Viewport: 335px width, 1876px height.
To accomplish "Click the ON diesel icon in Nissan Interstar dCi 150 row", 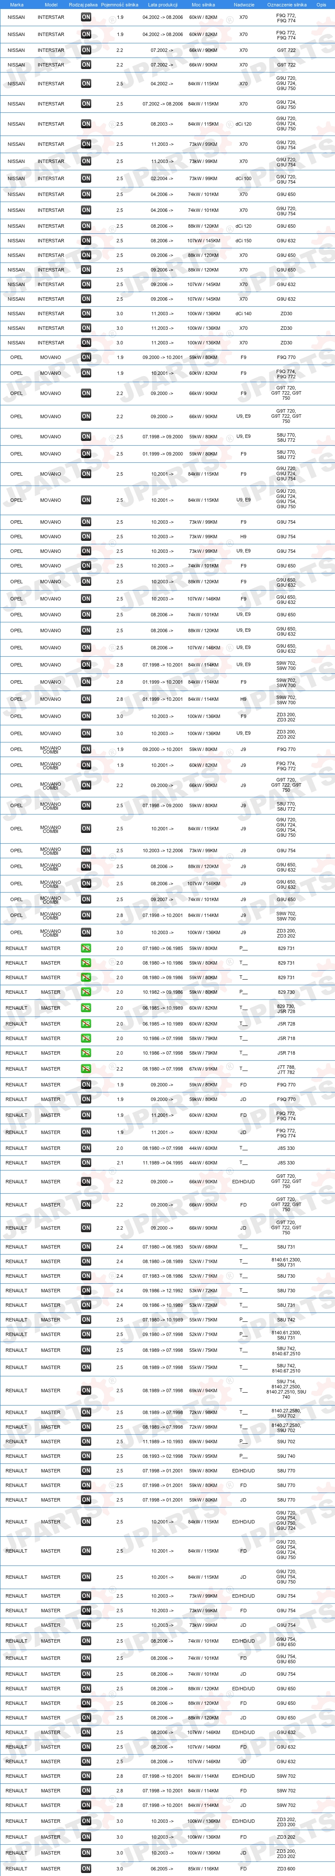I will coord(86,241).
